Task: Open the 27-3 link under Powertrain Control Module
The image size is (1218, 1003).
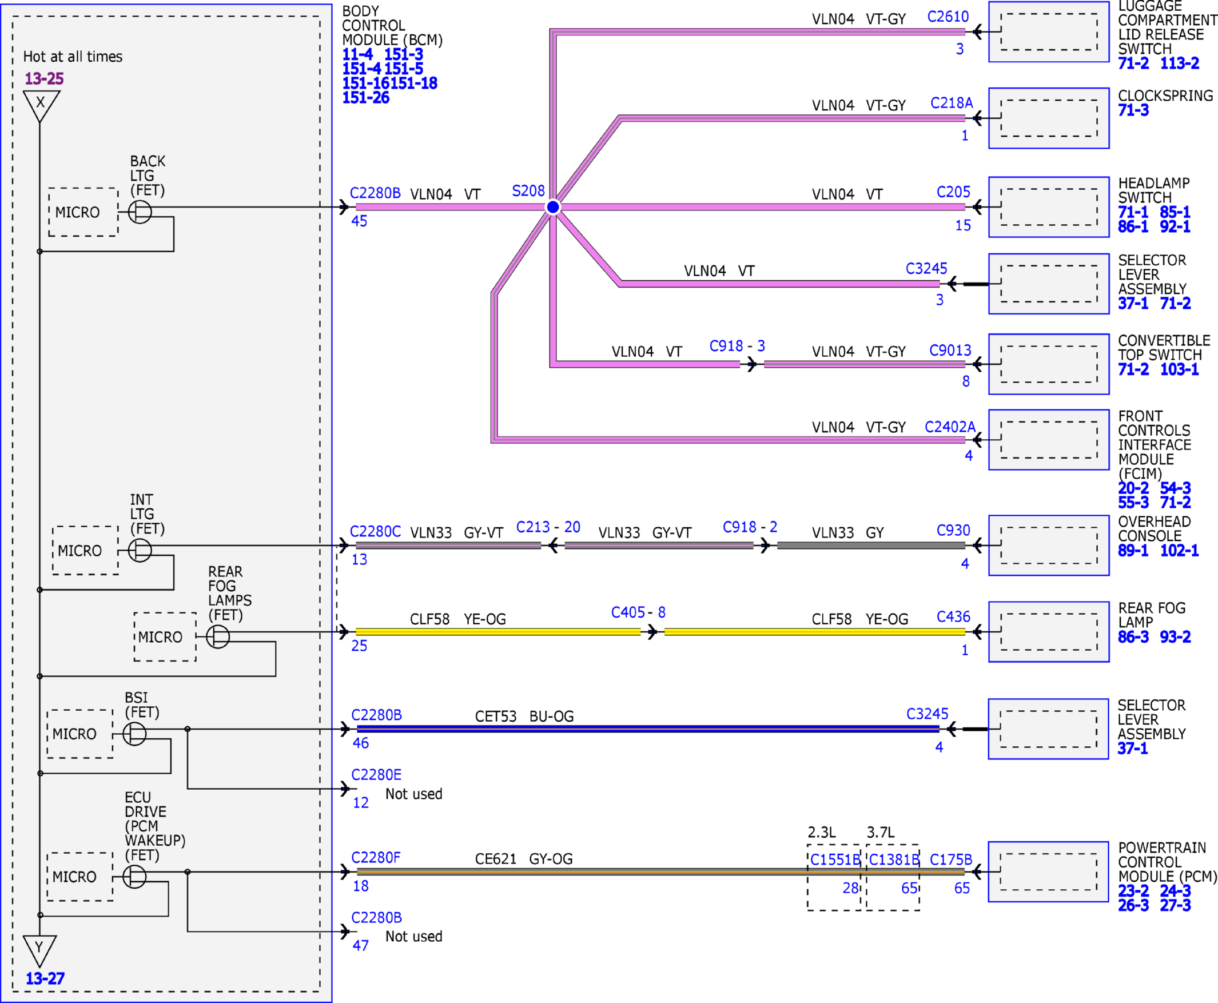Action: point(1175,905)
